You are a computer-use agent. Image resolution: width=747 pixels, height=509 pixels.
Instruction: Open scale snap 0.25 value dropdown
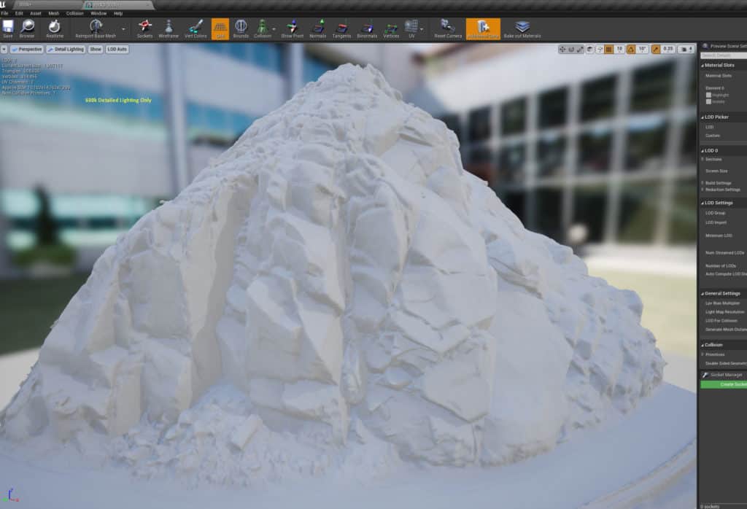tap(668, 49)
